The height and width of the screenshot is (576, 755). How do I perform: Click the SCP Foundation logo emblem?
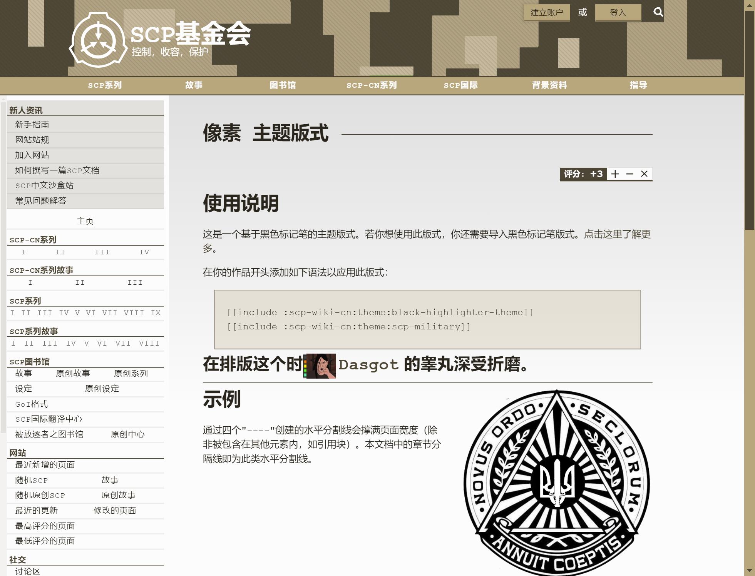click(x=98, y=40)
